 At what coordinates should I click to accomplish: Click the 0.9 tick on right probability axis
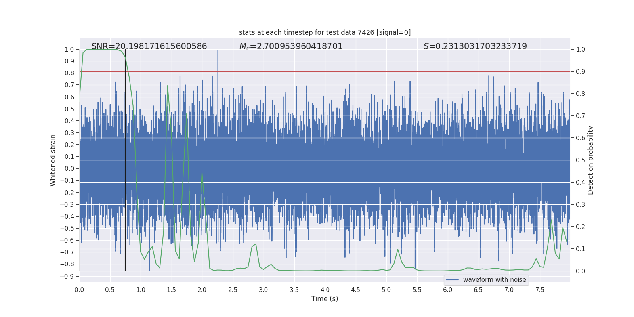click(580, 72)
